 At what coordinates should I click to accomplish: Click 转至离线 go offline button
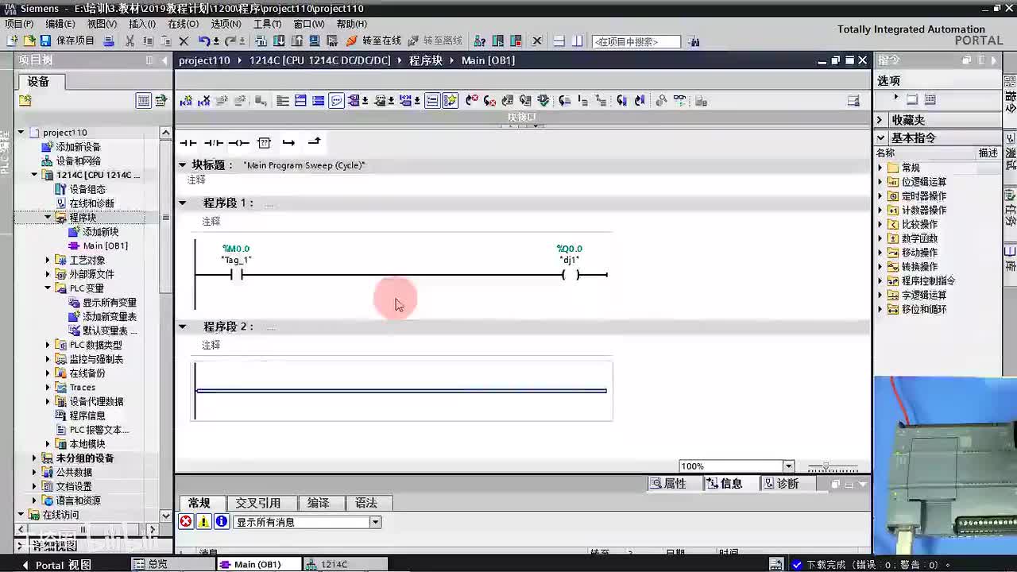coord(435,41)
